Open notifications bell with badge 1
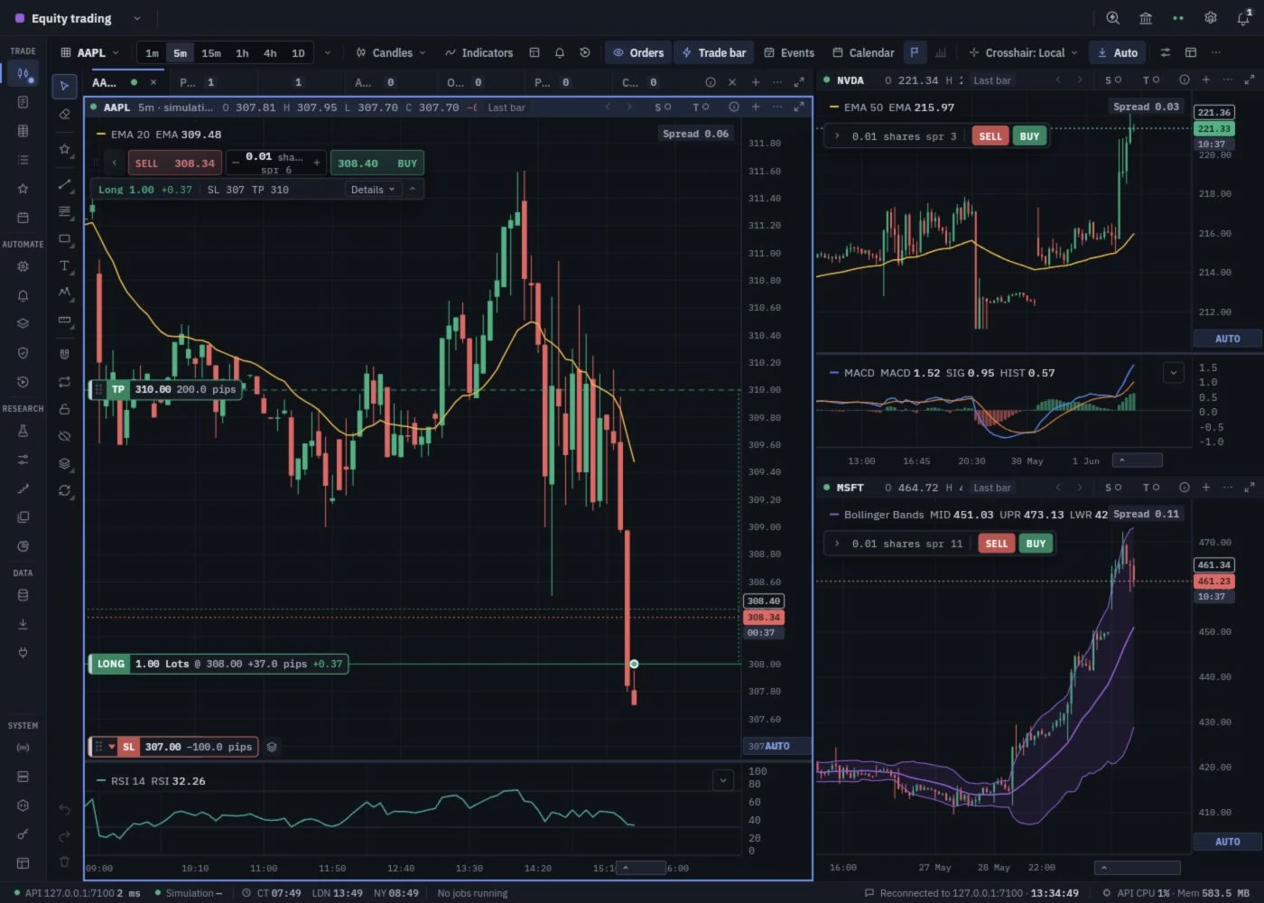This screenshot has height=903, width=1264. pos(1243,18)
